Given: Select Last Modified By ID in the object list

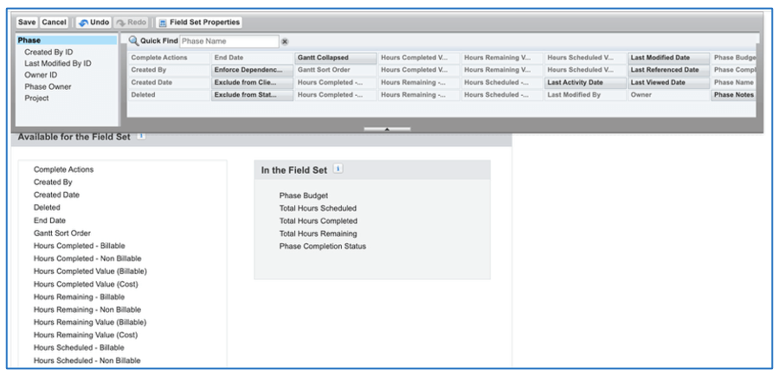Looking at the screenshot, I should tap(58, 63).
